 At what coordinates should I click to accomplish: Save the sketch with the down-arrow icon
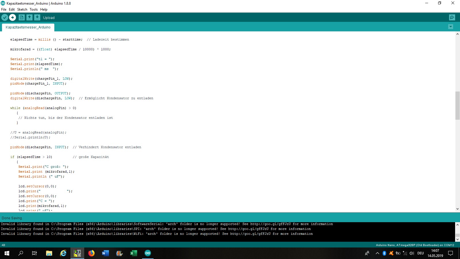tap(37, 18)
